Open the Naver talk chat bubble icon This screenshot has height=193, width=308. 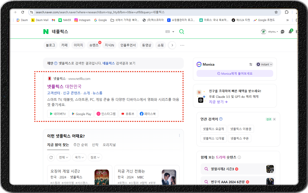282,32
